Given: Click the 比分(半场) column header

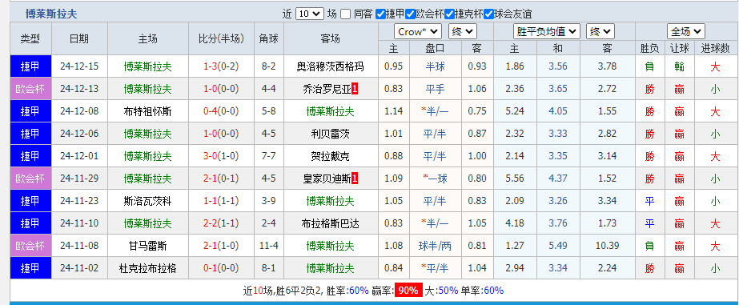Looking at the screenshot, I should pyautogui.click(x=221, y=38).
